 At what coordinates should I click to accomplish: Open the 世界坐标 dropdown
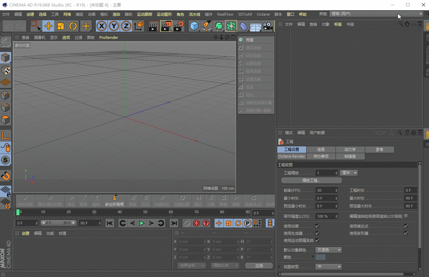tap(192, 265)
